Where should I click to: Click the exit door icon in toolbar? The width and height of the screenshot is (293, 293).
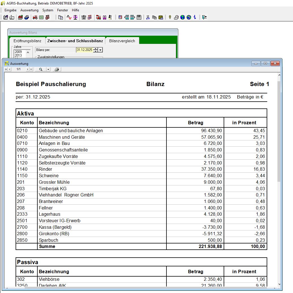pos(204,17)
